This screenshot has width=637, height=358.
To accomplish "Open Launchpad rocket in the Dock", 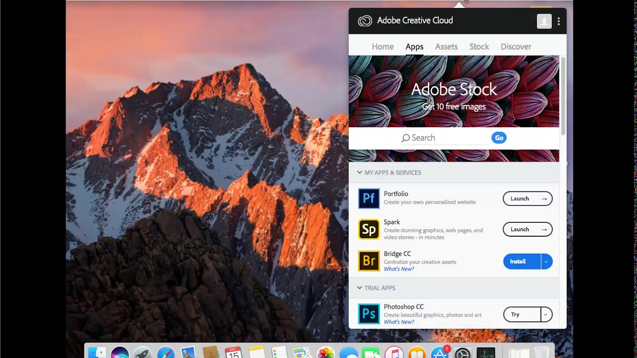I will pyautogui.click(x=142, y=353).
